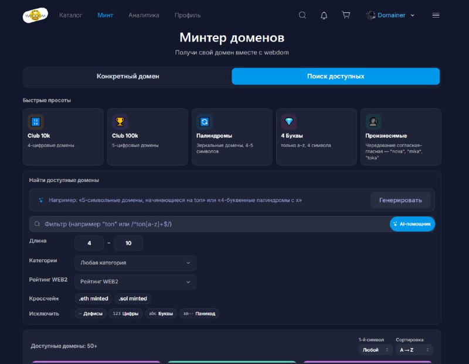
Task: Go to Аналитика in navigation
Action: click(x=144, y=15)
